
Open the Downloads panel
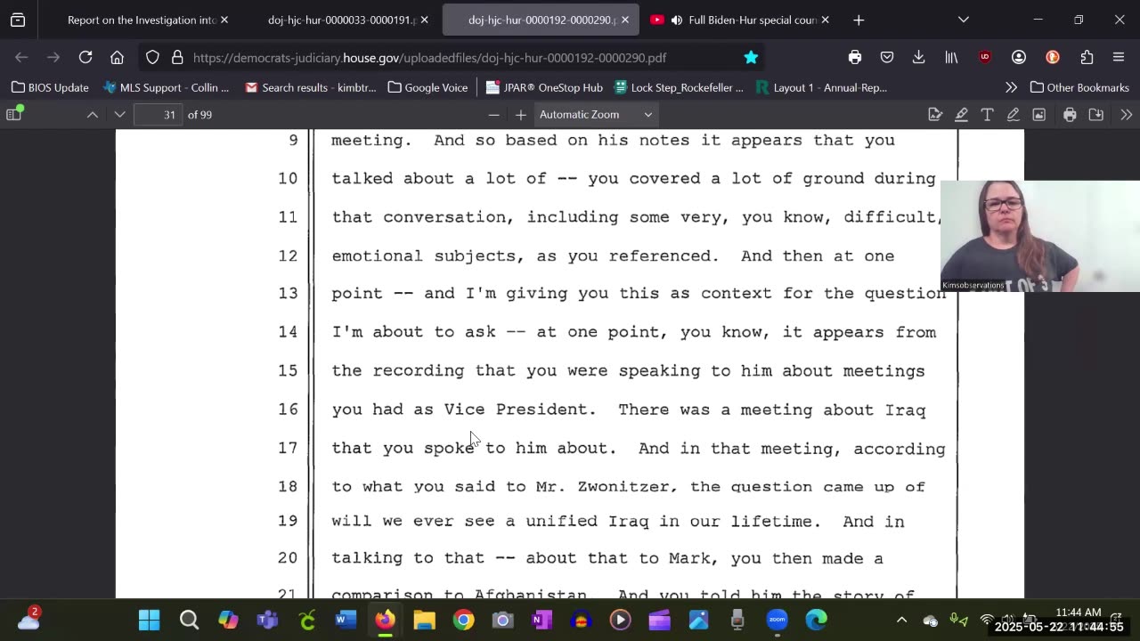coord(918,57)
